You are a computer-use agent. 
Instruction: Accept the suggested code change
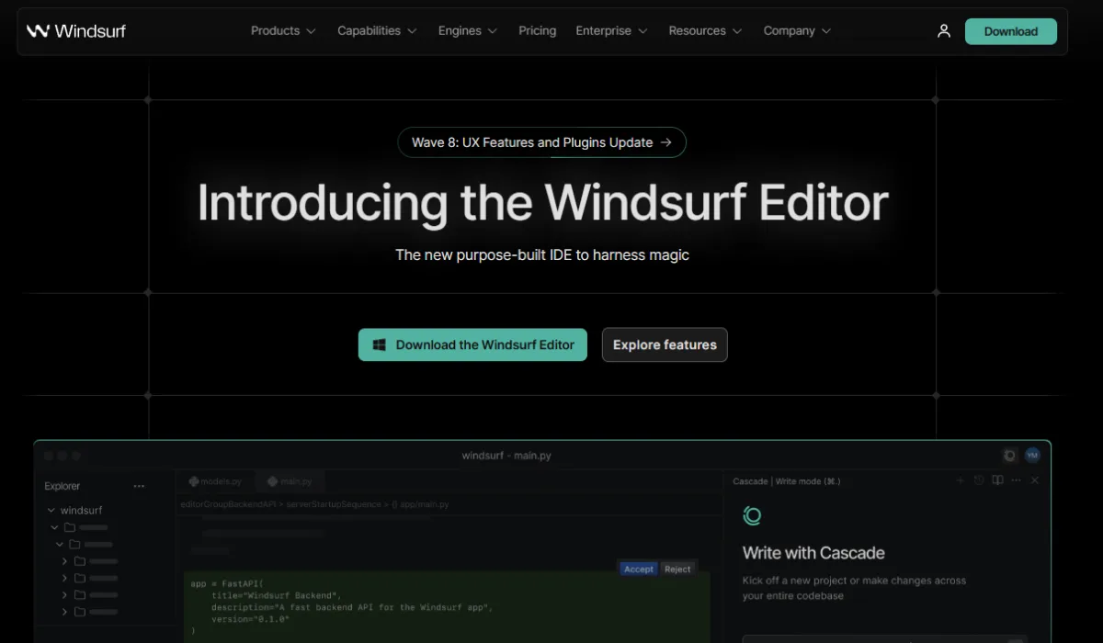click(x=638, y=569)
